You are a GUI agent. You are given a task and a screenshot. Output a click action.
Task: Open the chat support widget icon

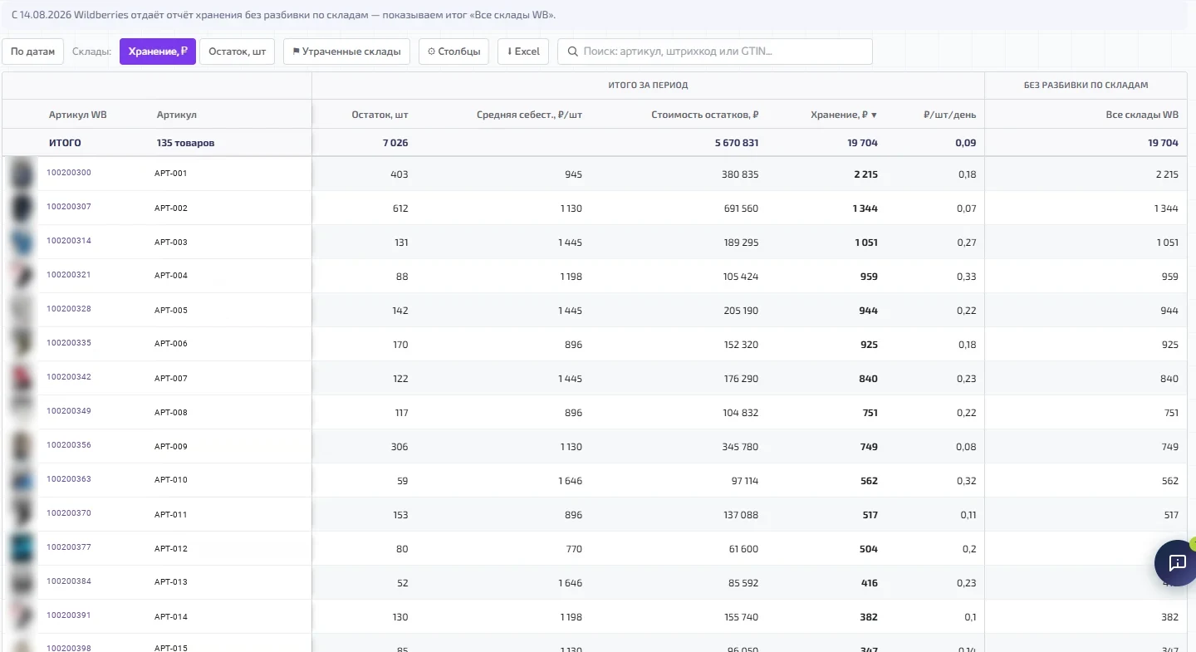coord(1177,563)
